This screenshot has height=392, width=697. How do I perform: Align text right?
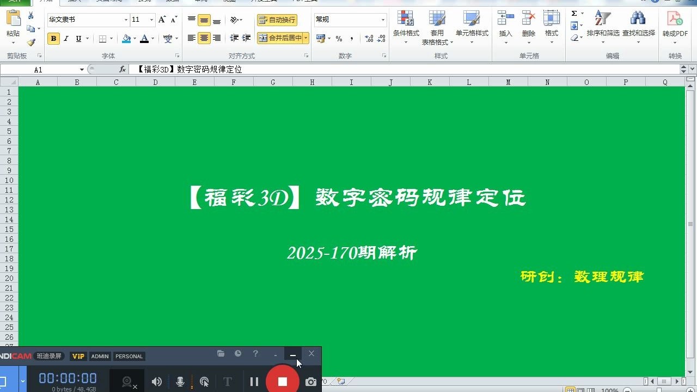point(217,38)
